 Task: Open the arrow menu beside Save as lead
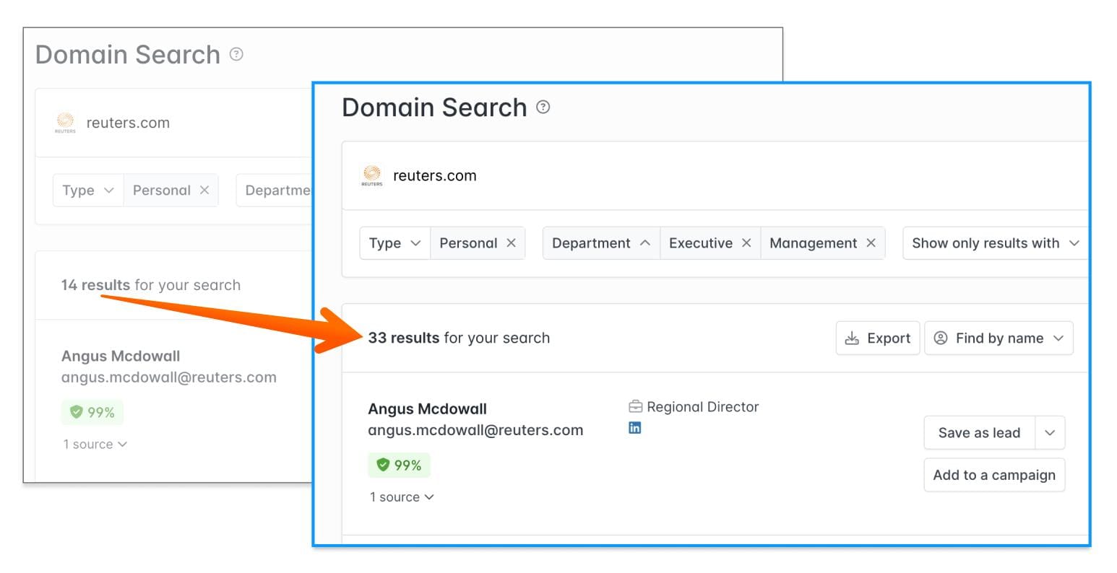coord(1050,433)
